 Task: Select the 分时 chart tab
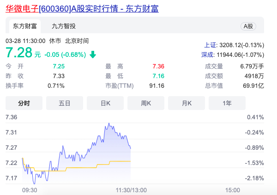coord(24,103)
